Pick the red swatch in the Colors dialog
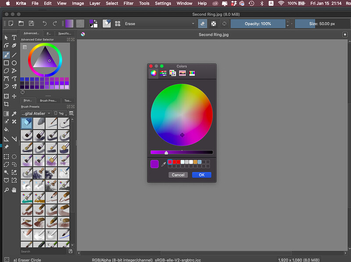Image resolution: width=351 pixels, height=262 pixels. pyautogui.click(x=170, y=162)
